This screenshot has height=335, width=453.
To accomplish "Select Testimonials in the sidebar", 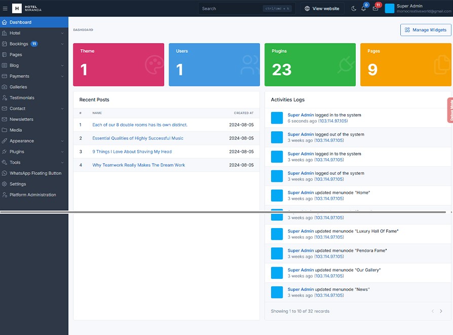I will 22,98.
